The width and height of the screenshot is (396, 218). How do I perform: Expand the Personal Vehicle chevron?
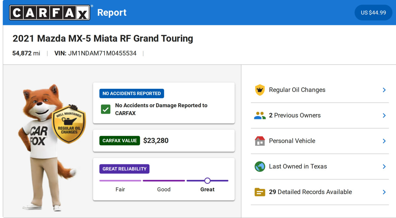(x=384, y=141)
